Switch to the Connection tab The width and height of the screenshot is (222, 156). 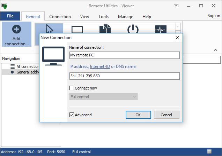(60, 16)
